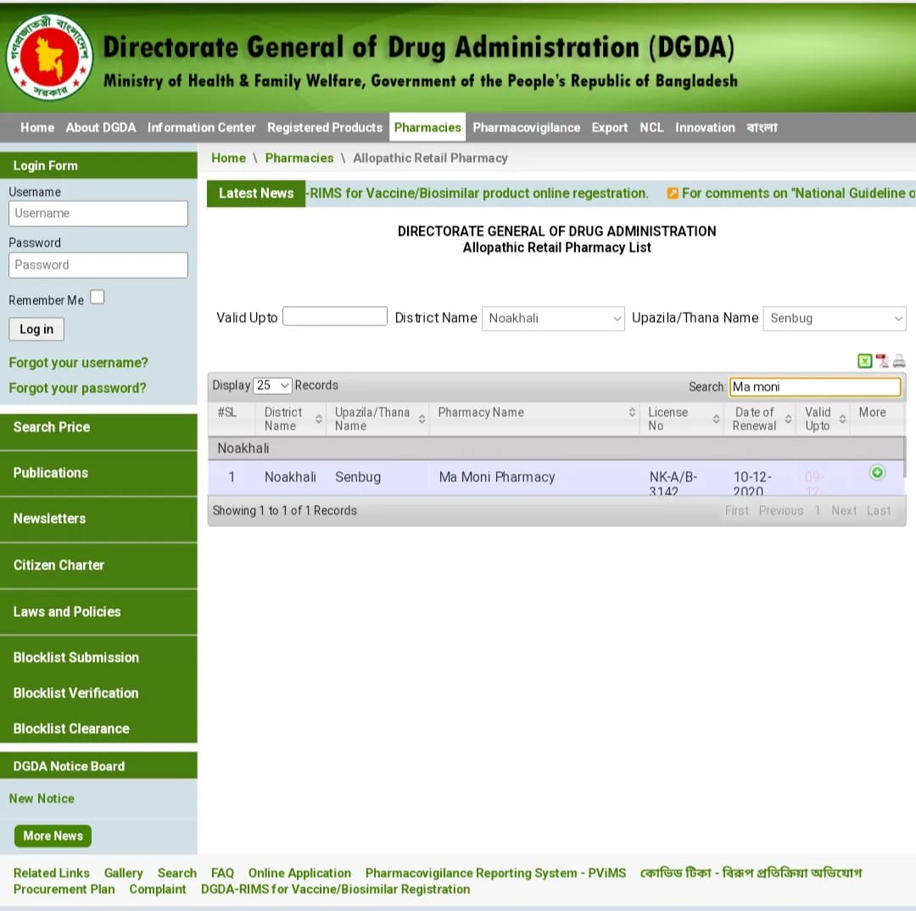
Task: Open the New Notice link
Action: tap(42, 798)
